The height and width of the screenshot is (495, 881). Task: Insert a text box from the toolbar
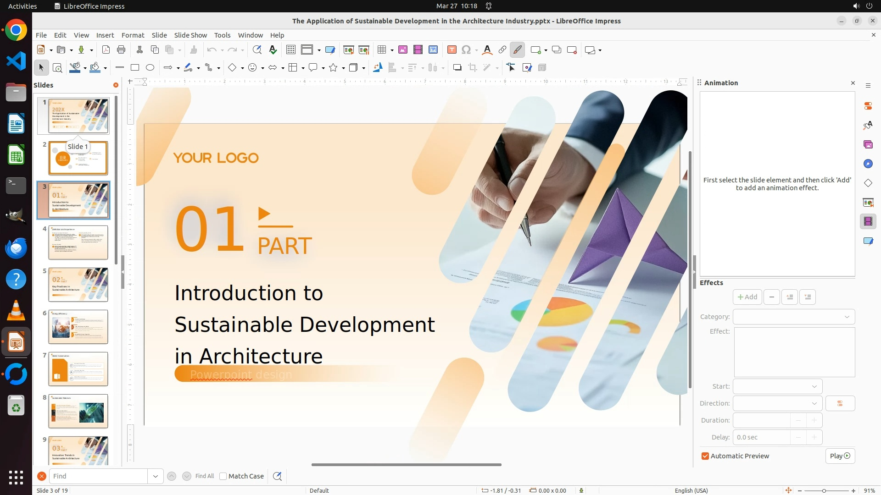[452, 50]
